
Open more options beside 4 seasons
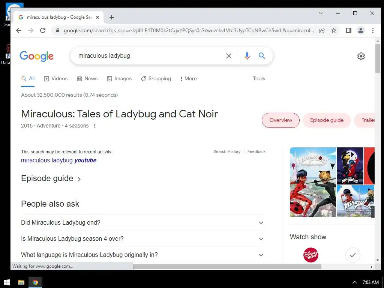95,126
